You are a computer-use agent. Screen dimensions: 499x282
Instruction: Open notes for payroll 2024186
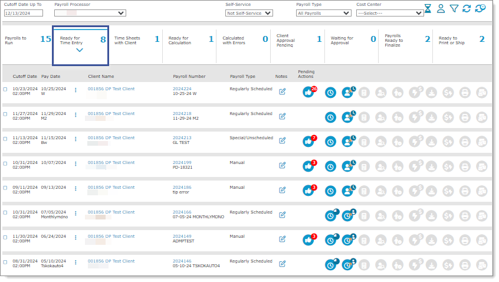pyautogui.click(x=283, y=191)
